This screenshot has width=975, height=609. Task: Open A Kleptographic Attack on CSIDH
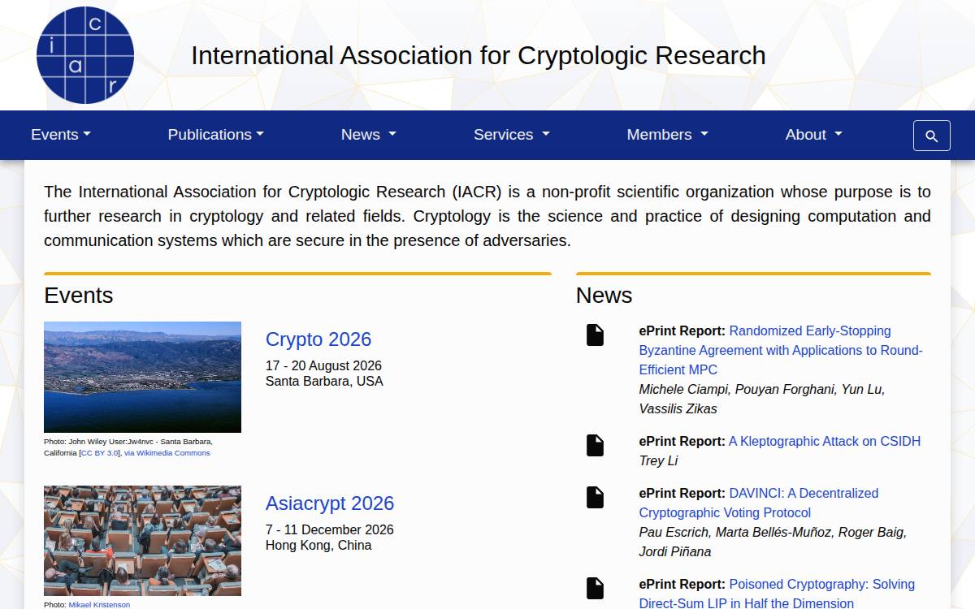pos(825,441)
